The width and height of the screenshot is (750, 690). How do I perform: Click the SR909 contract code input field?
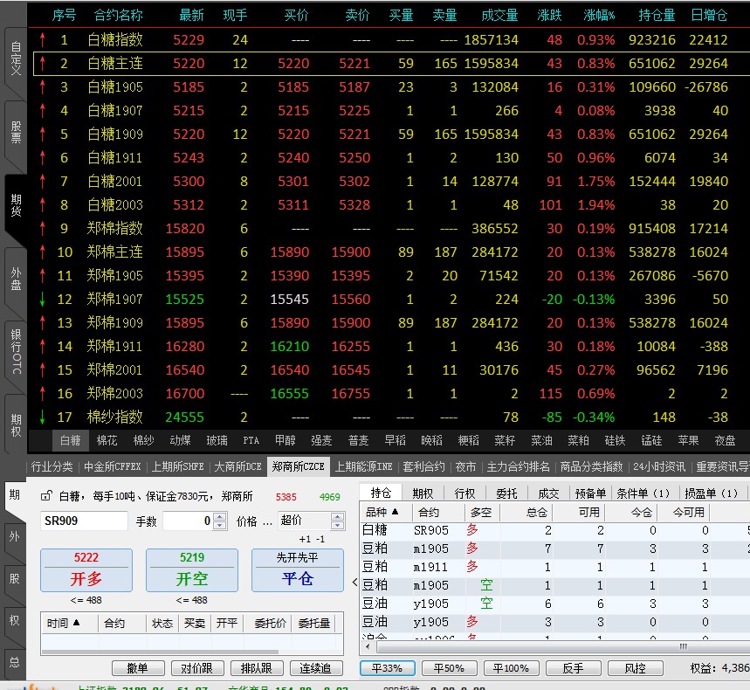click(x=85, y=521)
